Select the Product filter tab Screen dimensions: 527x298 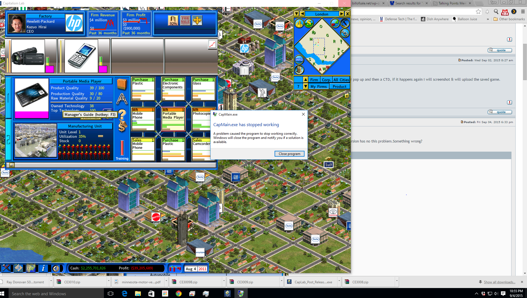pyautogui.click(x=339, y=86)
